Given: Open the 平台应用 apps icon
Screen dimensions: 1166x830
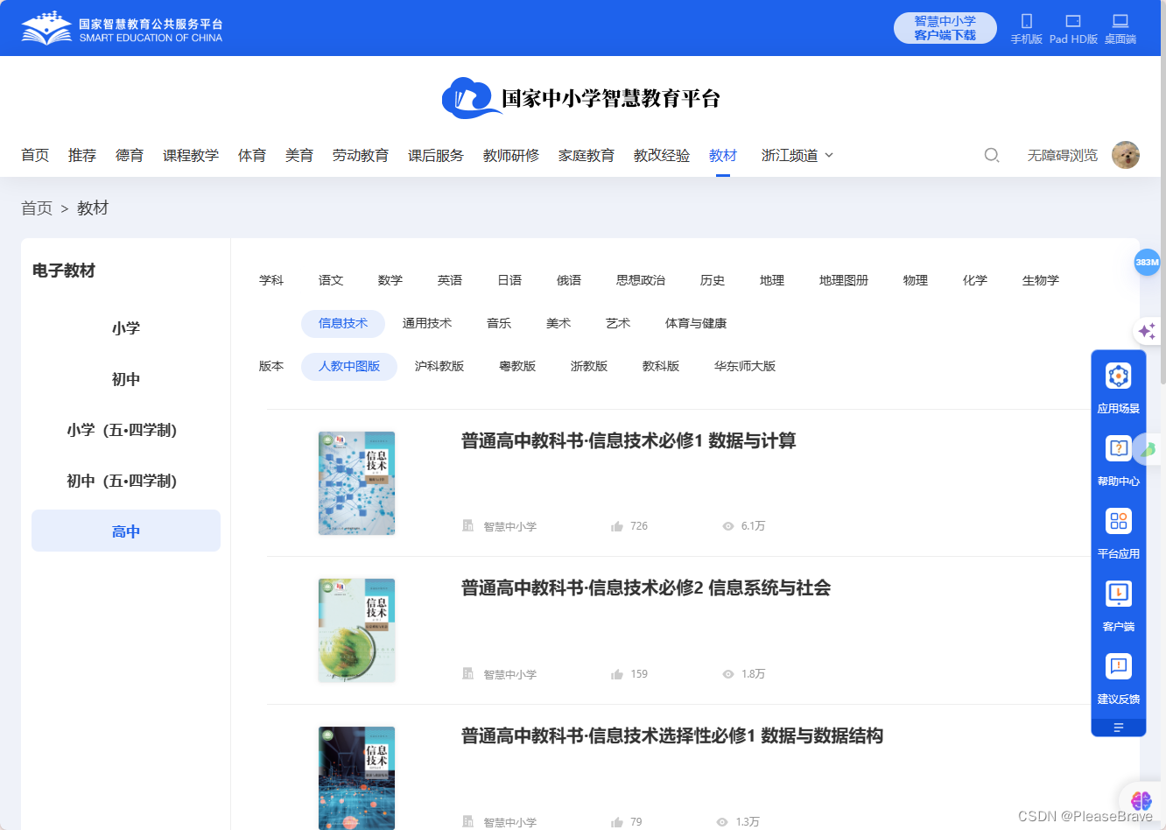Looking at the screenshot, I should (1119, 522).
